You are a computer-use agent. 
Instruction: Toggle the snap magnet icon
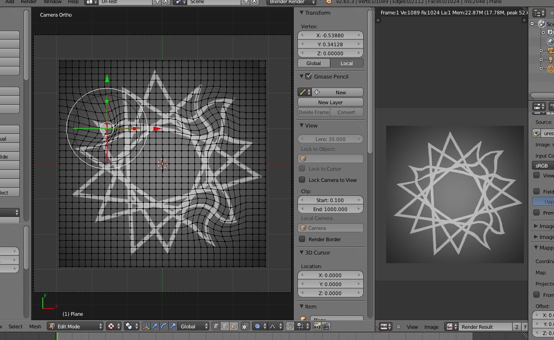pyautogui.click(x=291, y=327)
